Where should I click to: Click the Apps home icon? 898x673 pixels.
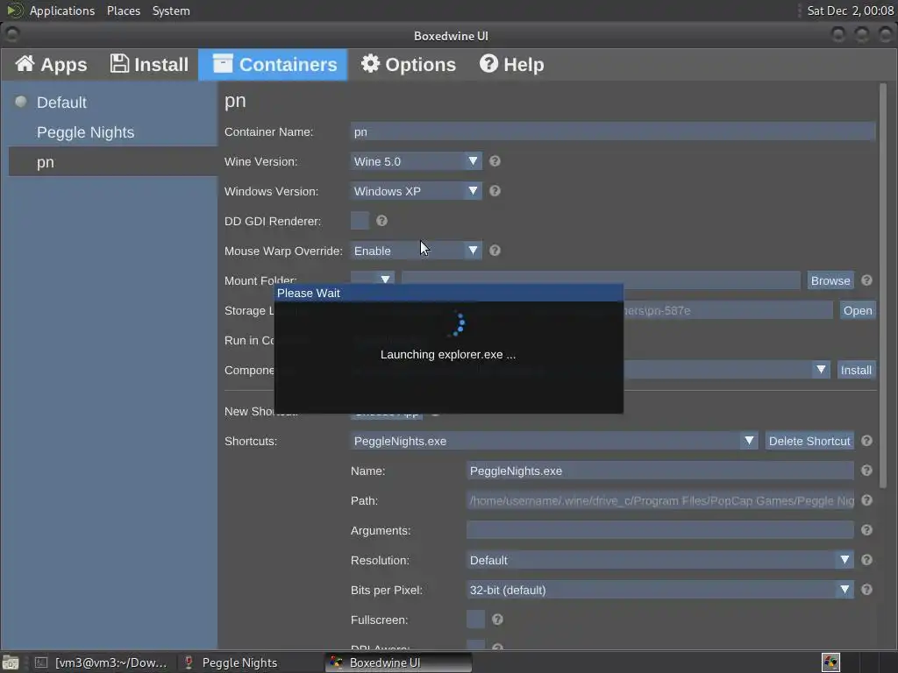coord(25,63)
